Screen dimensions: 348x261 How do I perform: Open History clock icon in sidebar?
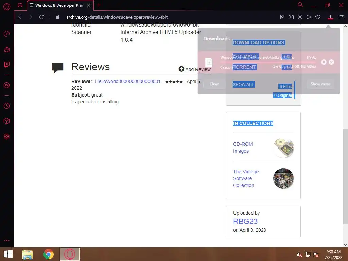click(7, 106)
